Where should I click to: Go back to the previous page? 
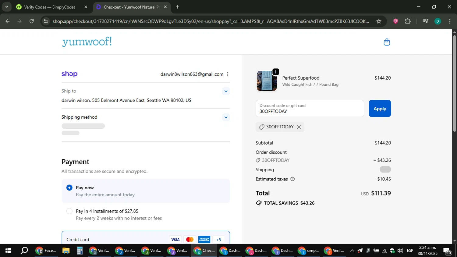[8, 21]
